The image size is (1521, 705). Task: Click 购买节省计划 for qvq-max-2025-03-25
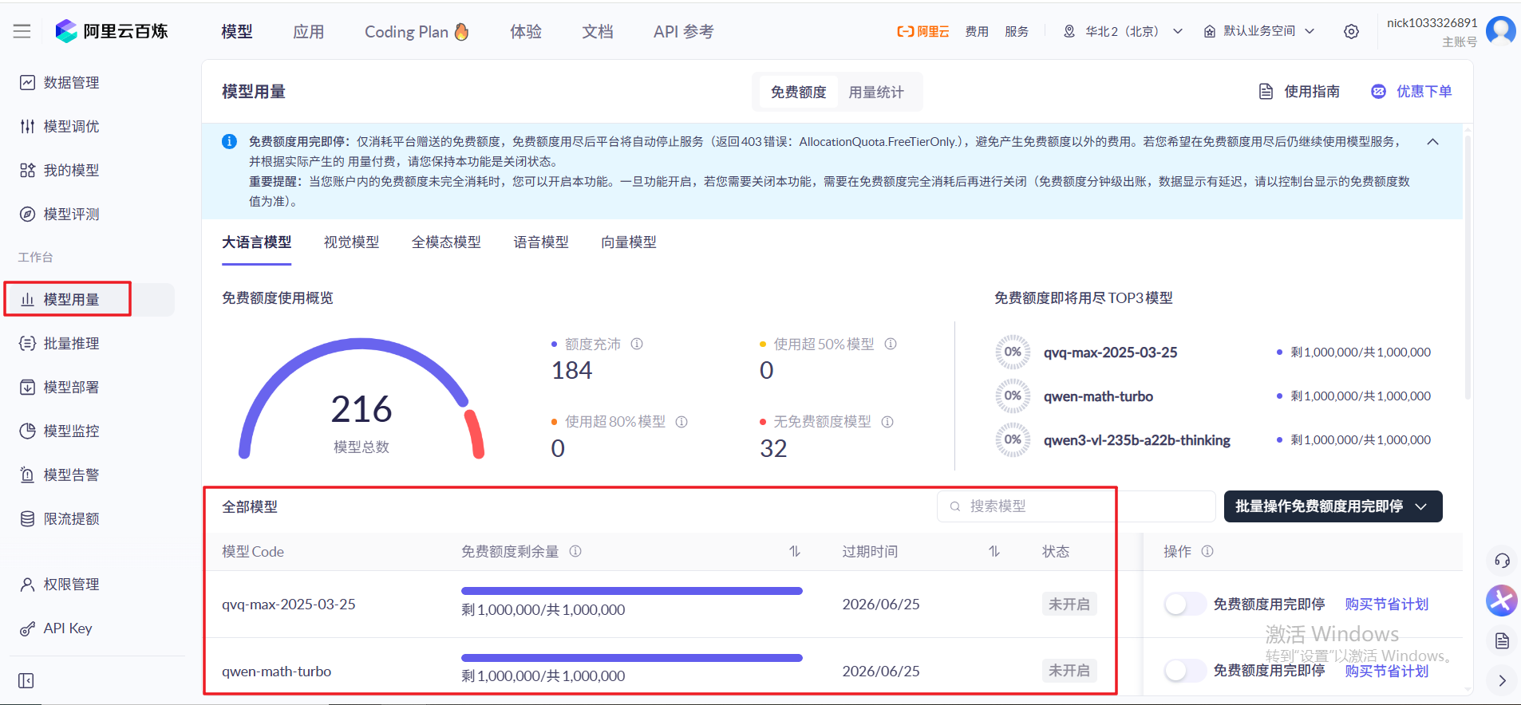(1387, 605)
